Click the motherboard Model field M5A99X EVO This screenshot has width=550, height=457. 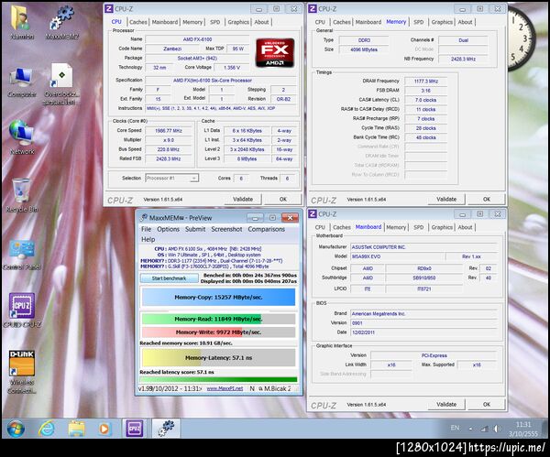pos(398,256)
